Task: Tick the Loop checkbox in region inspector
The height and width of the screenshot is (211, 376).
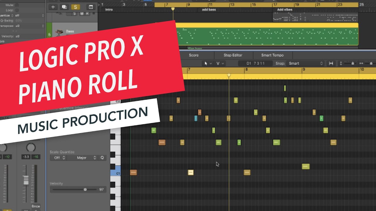Action: tap(17, 10)
